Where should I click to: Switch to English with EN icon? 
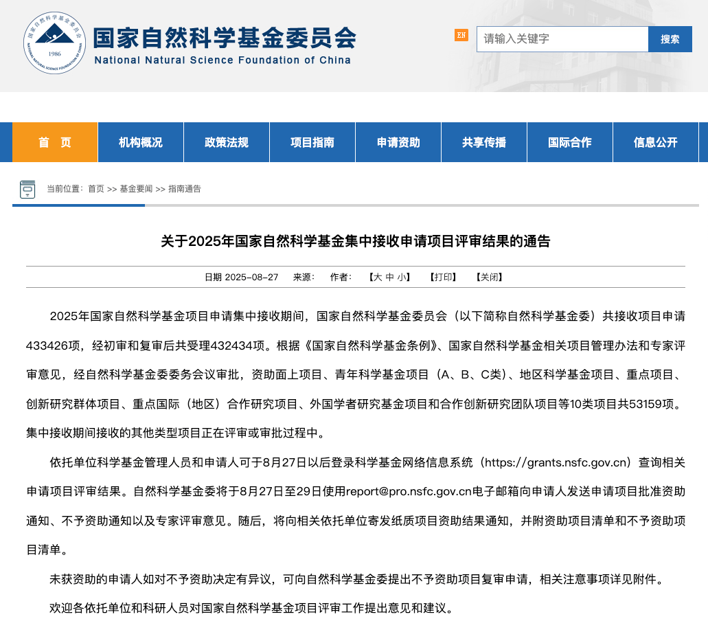point(461,35)
